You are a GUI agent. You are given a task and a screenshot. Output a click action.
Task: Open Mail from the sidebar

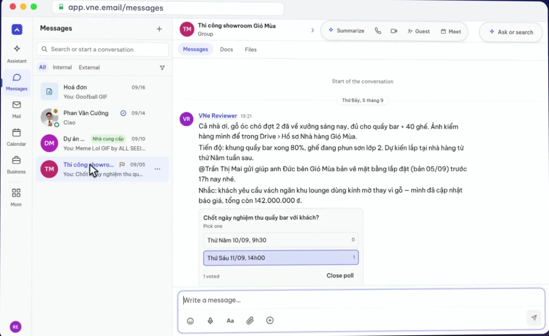point(16,105)
